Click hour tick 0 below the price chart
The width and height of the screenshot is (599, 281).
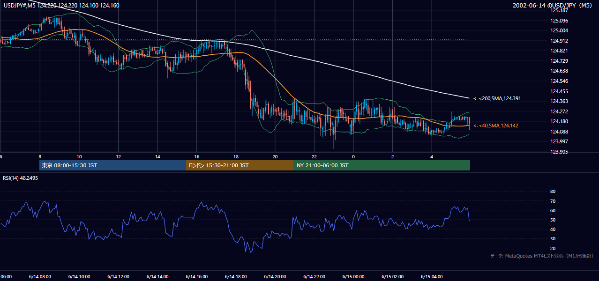click(353, 156)
